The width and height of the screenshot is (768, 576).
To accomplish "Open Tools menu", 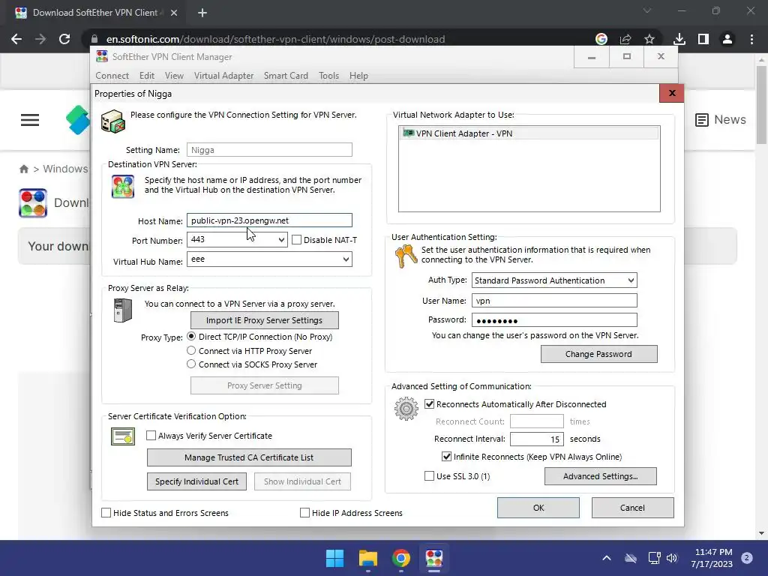I will point(328,76).
